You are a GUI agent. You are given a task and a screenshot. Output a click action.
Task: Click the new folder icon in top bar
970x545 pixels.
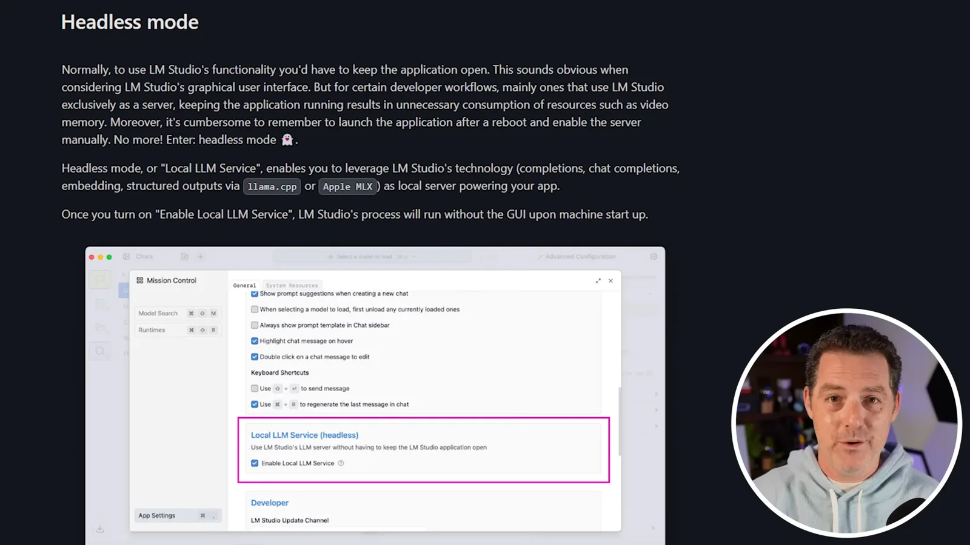185,257
